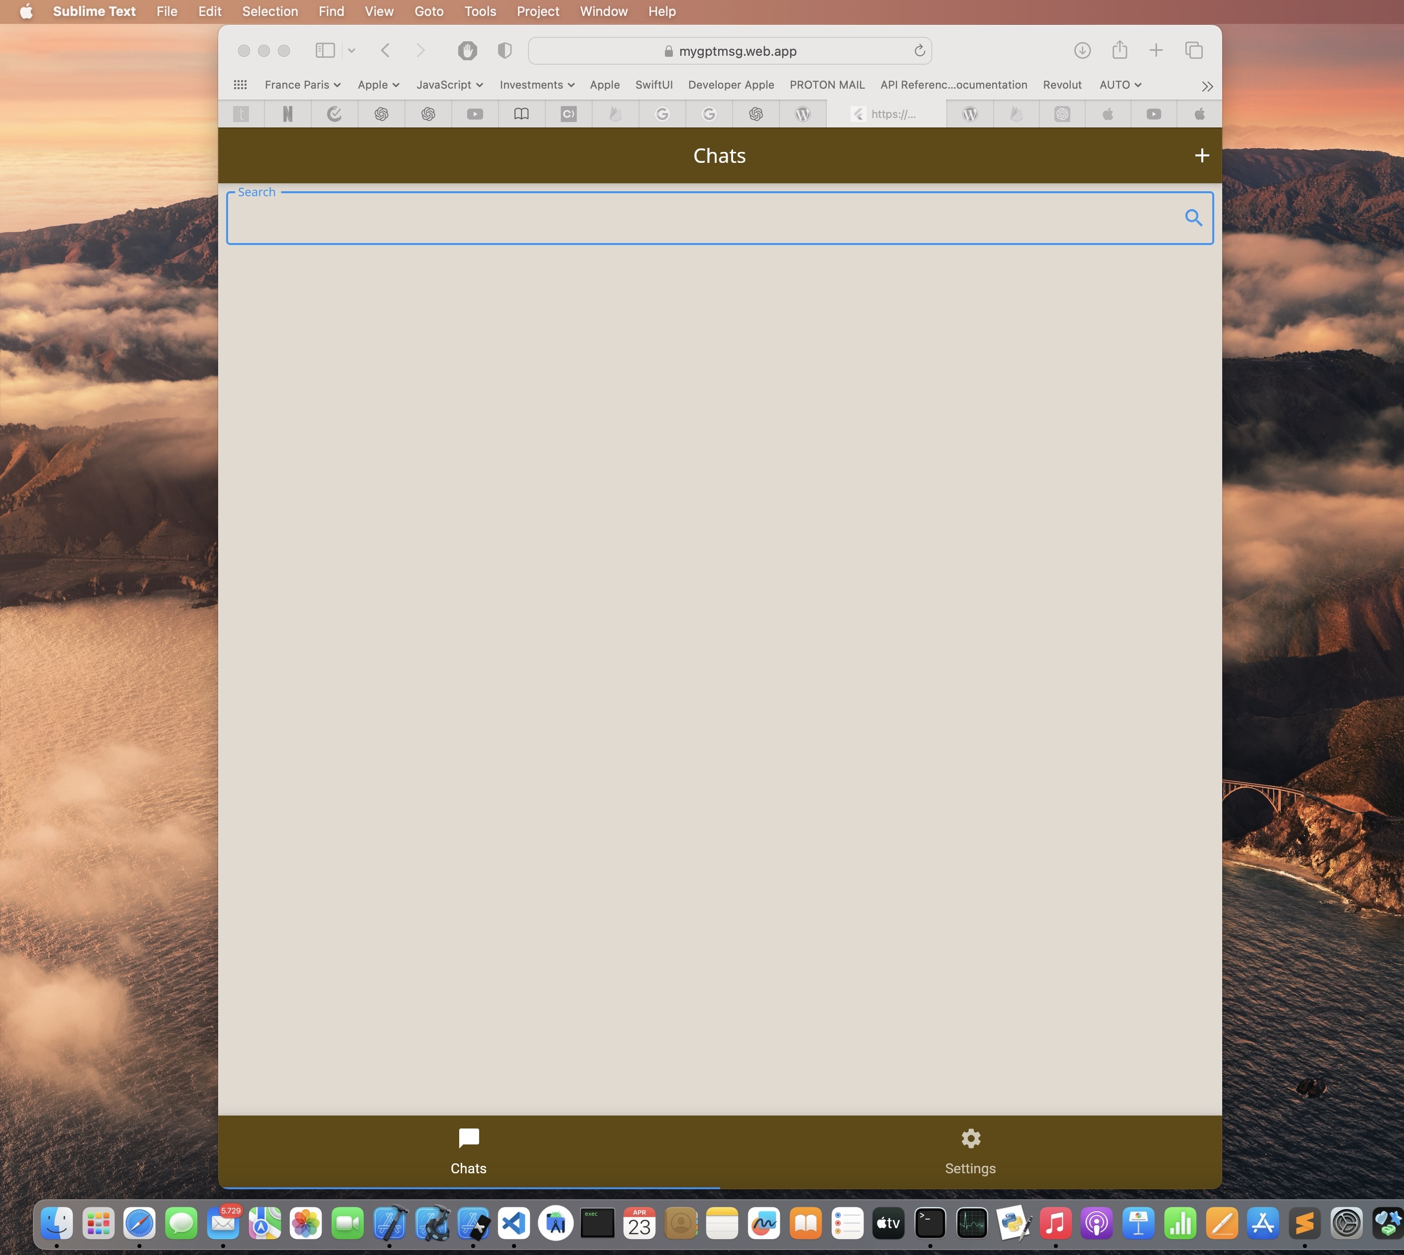Open the Tools menu

480,11
